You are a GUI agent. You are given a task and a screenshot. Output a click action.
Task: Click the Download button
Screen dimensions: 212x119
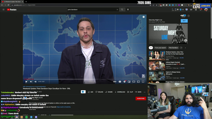[x=120, y=92]
